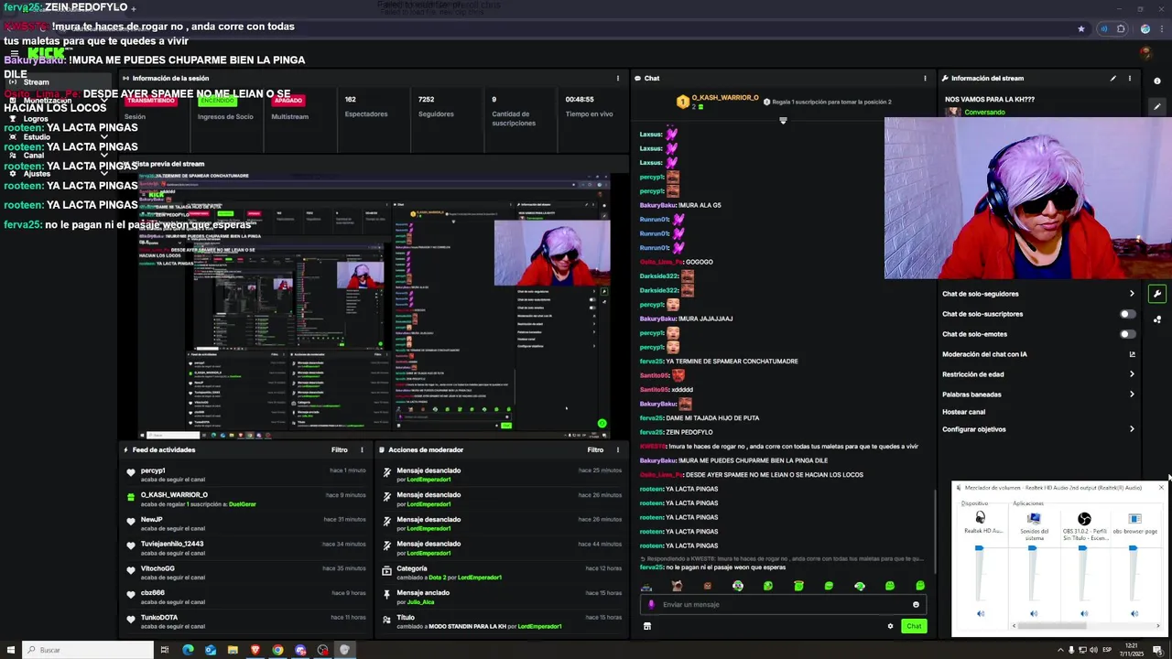Viewport: 1172px width, 659px height.
Task: Open LordEmperador1 link in Categoría row
Action: (480, 578)
